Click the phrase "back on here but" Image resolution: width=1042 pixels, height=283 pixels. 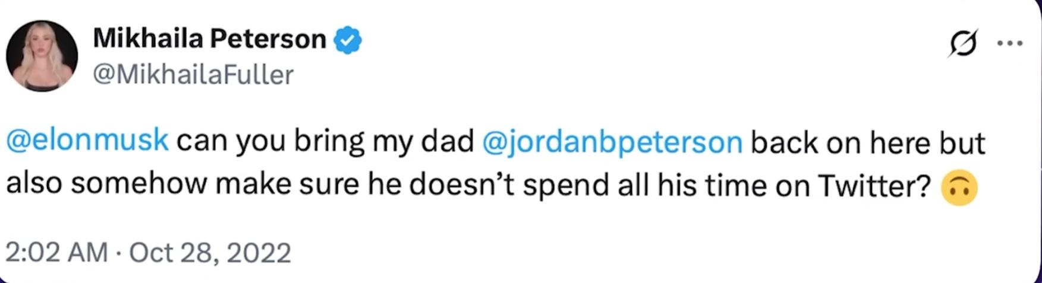[868, 142]
